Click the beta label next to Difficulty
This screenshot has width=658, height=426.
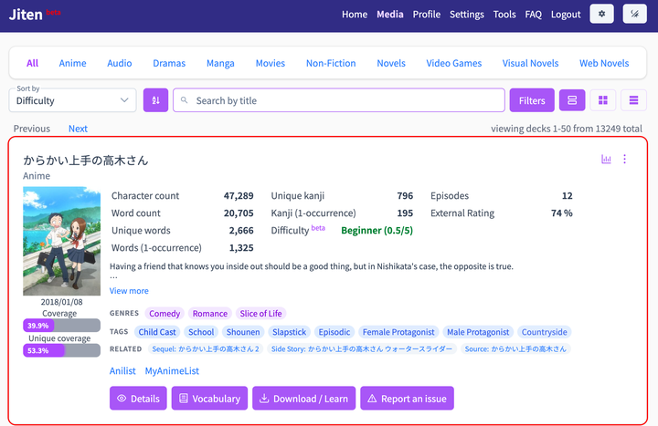click(x=318, y=228)
